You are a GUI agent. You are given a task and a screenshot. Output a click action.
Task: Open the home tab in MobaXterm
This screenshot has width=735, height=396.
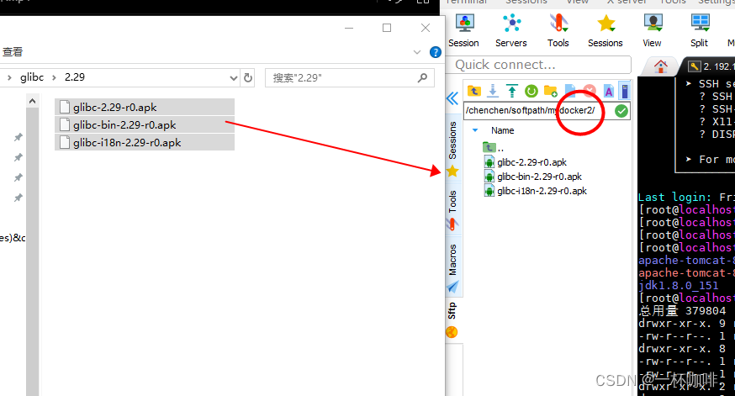coord(660,66)
